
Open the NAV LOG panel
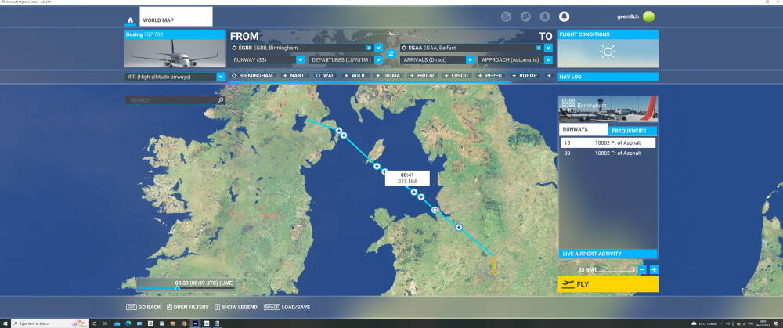coord(608,77)
